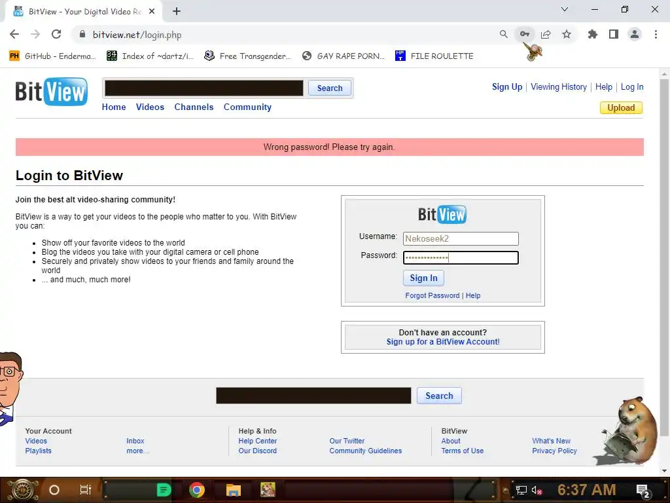Open the Community menu item
This screenshot has width=670, height=503.
[247, 107]
